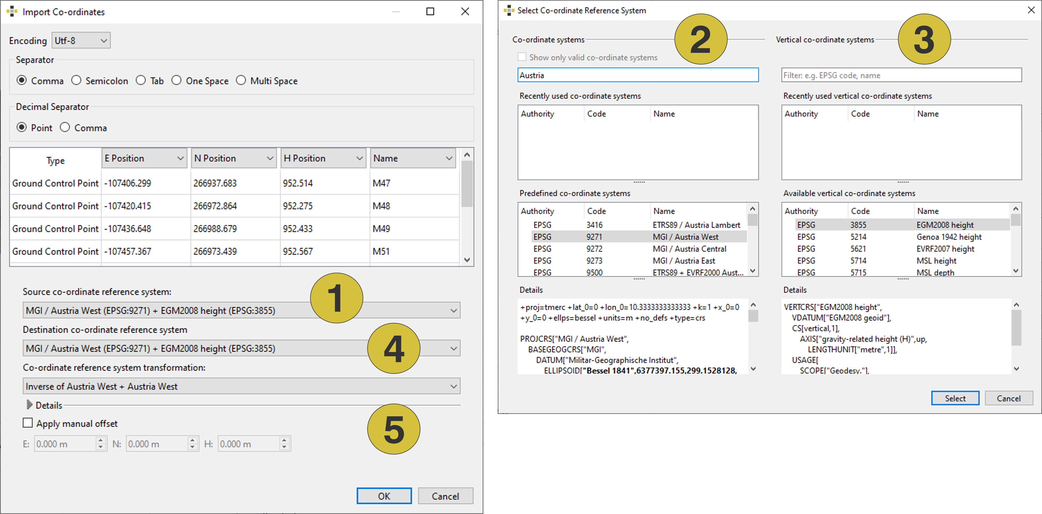Viewport: 1042px width, 514px height.
Task: Click the vertical systems filter field
Action: pyautogui.click(x=902, y=75)
